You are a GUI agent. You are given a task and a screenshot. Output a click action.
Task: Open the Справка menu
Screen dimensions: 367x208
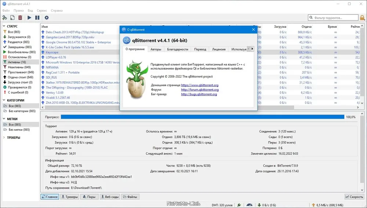point(57,11)
